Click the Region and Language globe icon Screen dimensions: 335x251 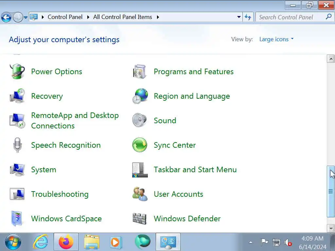140,96
